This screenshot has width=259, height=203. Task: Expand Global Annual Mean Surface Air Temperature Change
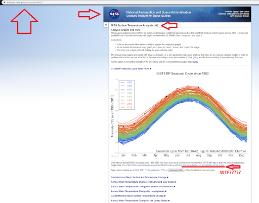[140, 177]
